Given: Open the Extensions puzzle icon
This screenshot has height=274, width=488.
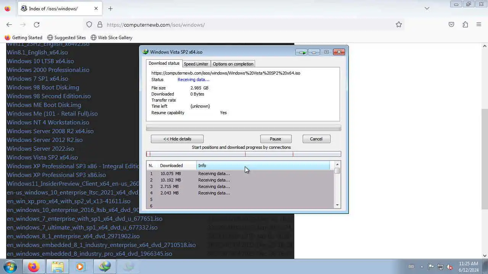Looking at the screenshot, I should 465,24.
